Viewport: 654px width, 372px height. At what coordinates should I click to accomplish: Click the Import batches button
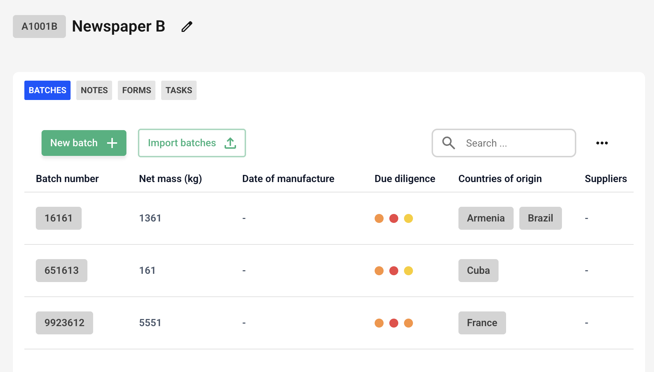coord(192,143)
